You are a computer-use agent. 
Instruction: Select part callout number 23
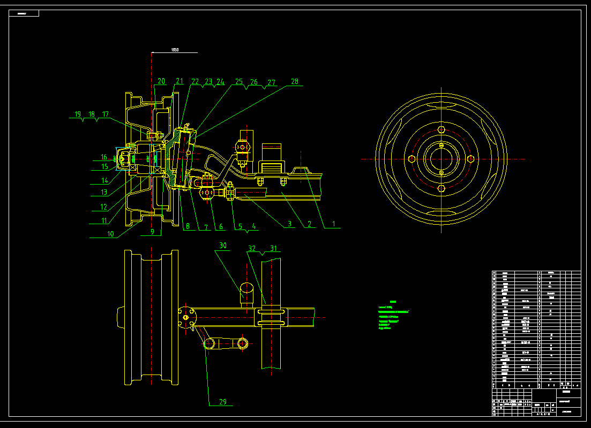click(208, 81)
